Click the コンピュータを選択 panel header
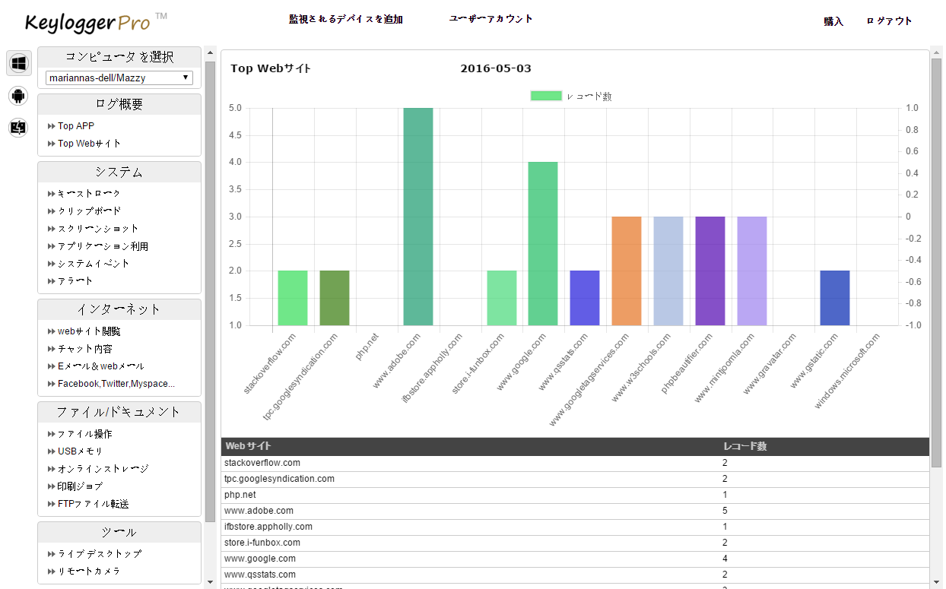The height and width of the screenshot is (589, 946). click(119, 57)
